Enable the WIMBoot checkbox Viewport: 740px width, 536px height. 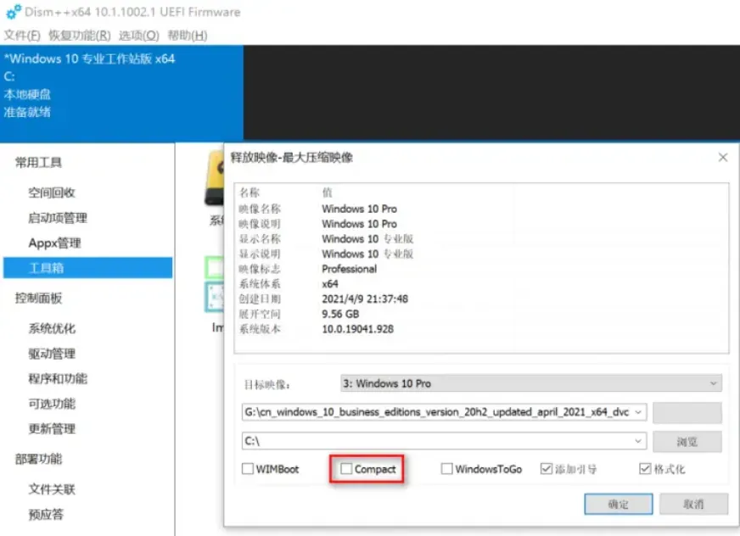(x=248, y=469)
